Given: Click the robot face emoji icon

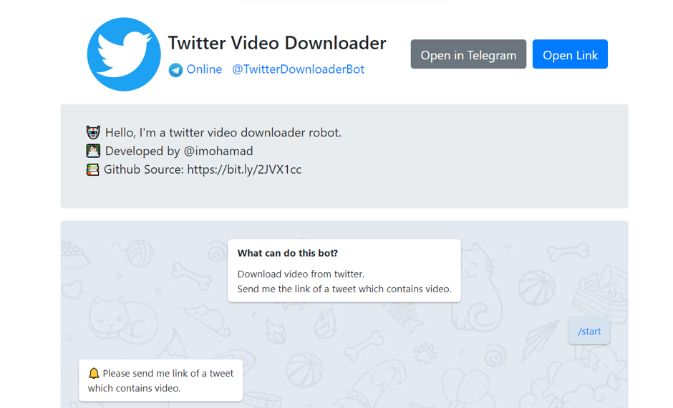Looking at the screenshot, I should click(93, 132).
